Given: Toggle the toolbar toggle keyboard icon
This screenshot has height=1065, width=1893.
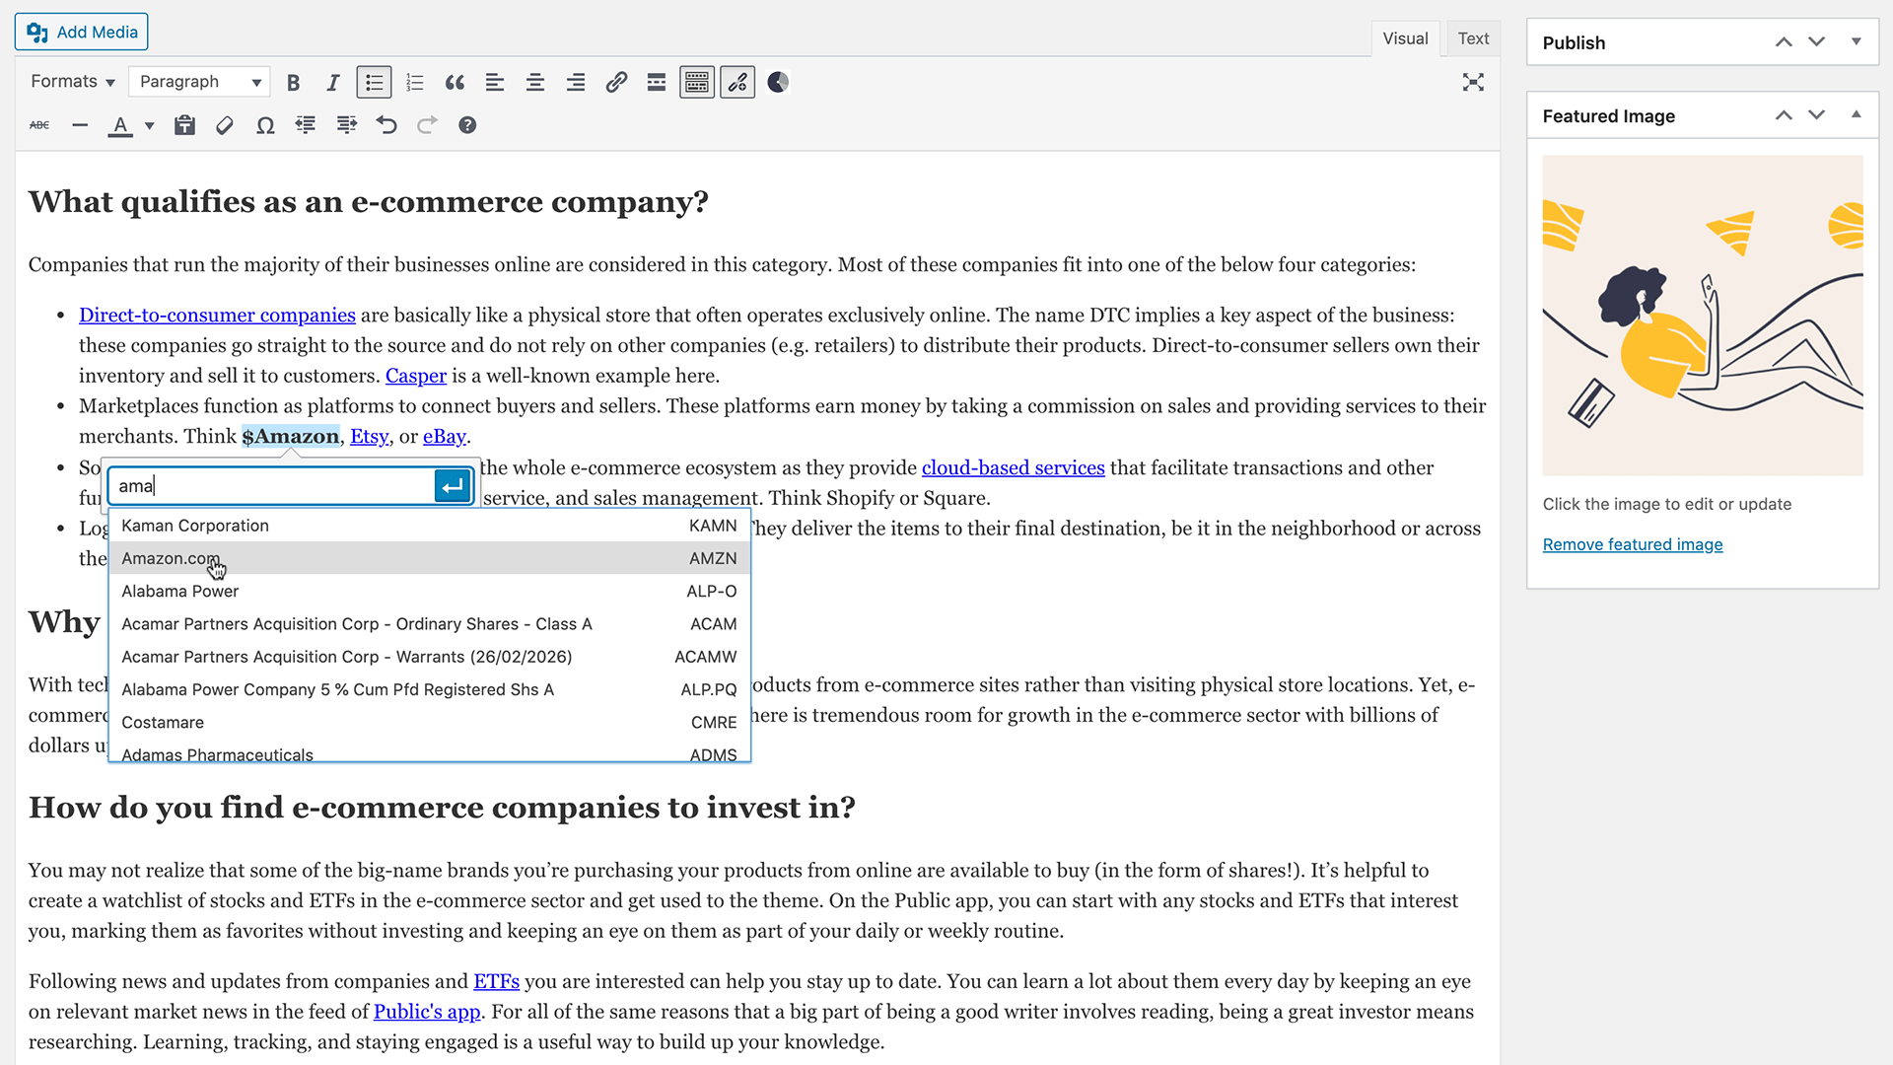Looking at the screenshot, I should pyautogui.click(x=697, y=82).
